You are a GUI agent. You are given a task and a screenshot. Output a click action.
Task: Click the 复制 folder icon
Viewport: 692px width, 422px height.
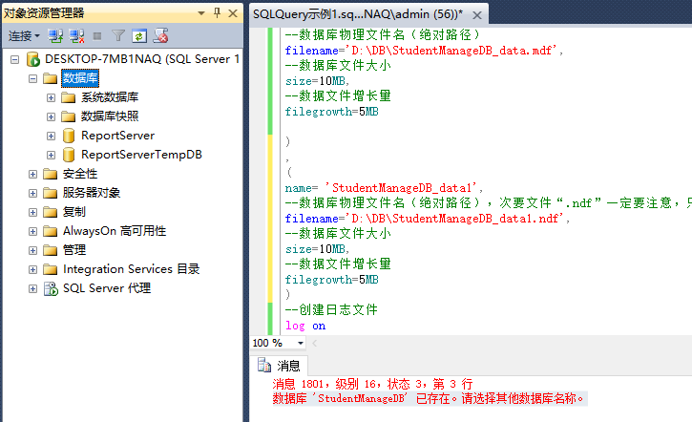click(51, 212)
